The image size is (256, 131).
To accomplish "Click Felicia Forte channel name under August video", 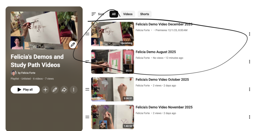I will 143,58.
